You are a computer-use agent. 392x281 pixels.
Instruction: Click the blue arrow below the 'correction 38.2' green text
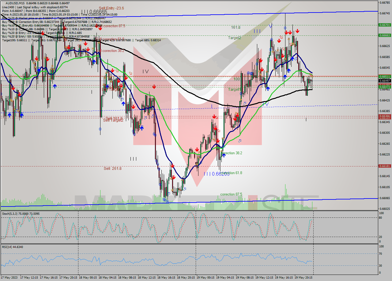(224, 155)
